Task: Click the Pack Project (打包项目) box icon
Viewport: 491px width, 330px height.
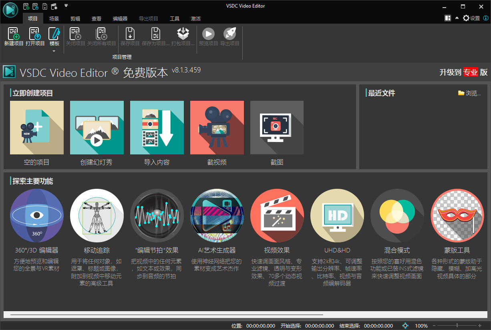Action: coord(183,34)
